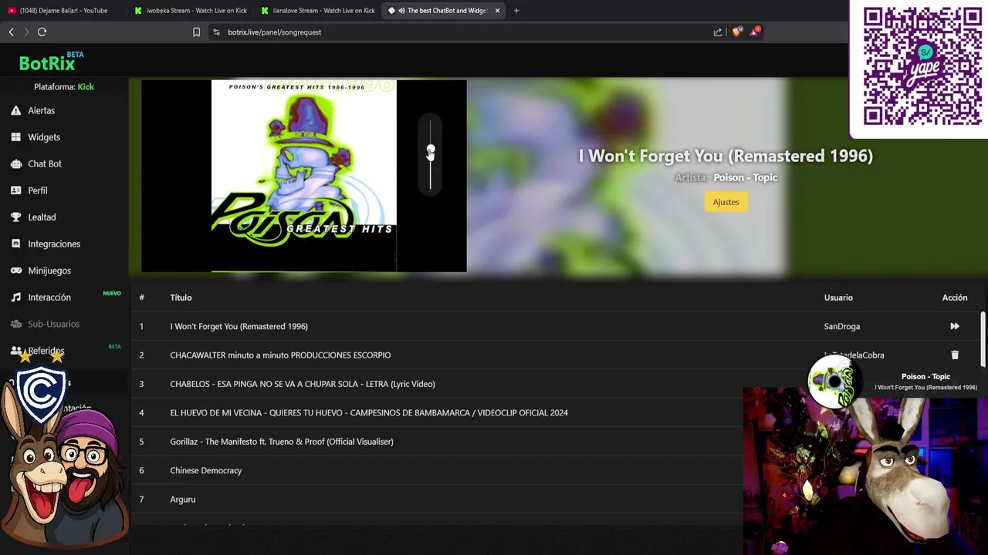The width and height of the screenshot is (988, 555).
Task: Click the Poison Greatest Hits album cover
Action: [303, 176]
